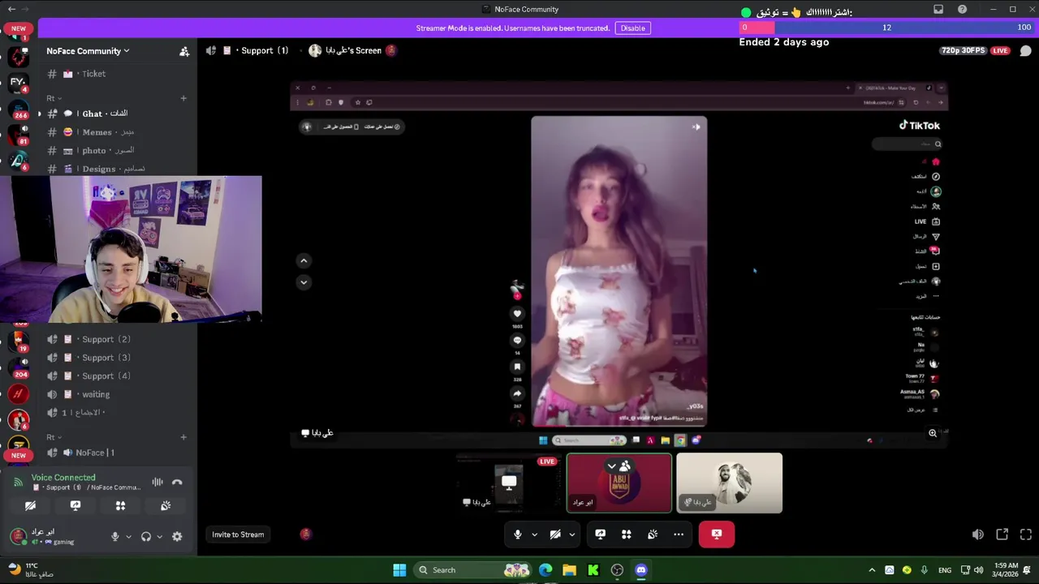The image size is (1039, 584).
Task: Click the Windows taskbar Search box
Action: click(x=472, y=570)
